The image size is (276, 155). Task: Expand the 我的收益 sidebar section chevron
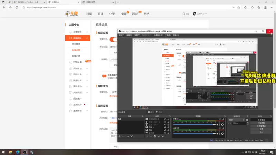click(87, 68)
